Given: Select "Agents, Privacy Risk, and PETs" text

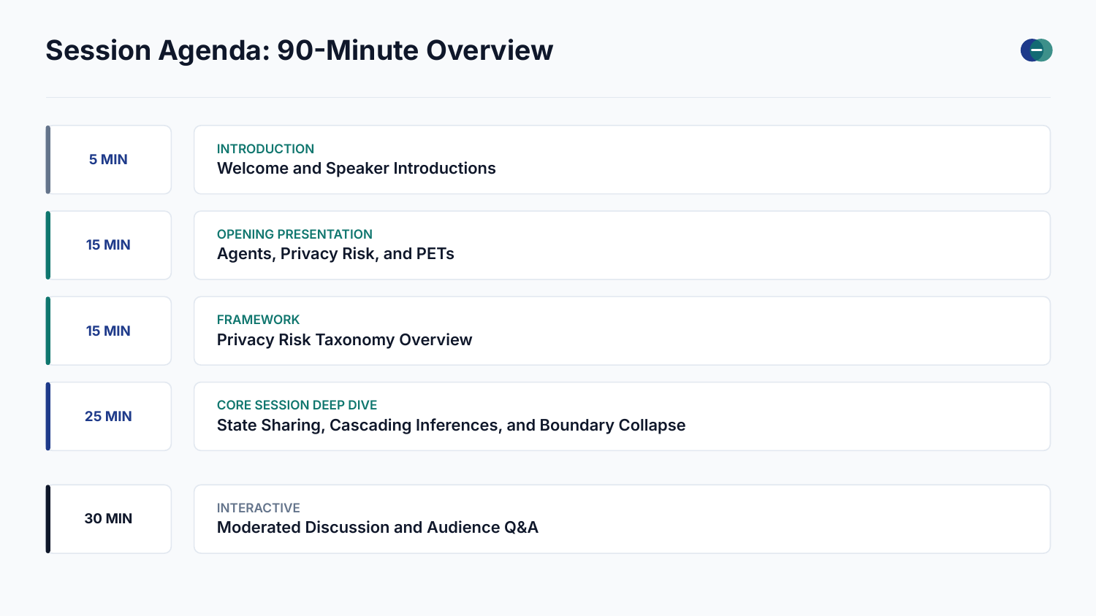Looking at the screenshot, I should click(335, 254).
